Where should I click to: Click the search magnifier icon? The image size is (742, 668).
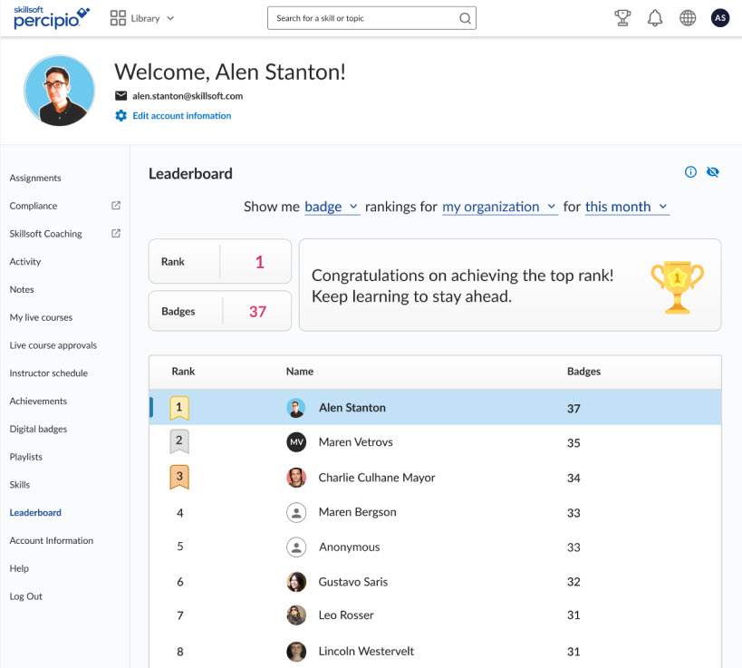[465, 18]
